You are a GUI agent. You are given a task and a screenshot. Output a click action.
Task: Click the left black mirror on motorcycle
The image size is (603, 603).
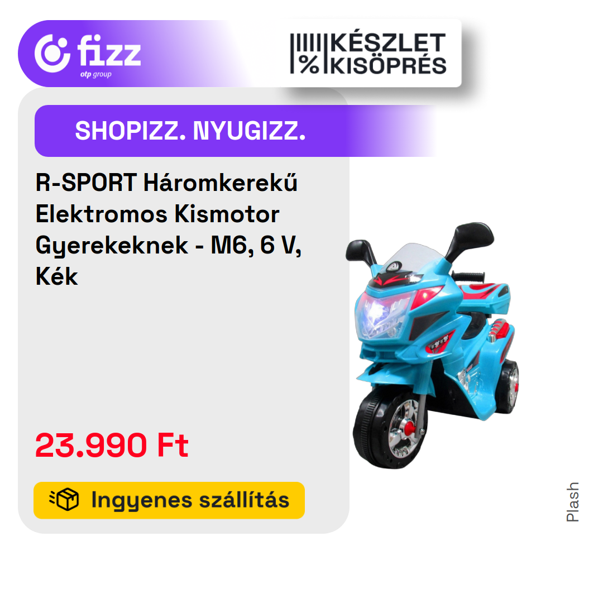click(361, 252)
